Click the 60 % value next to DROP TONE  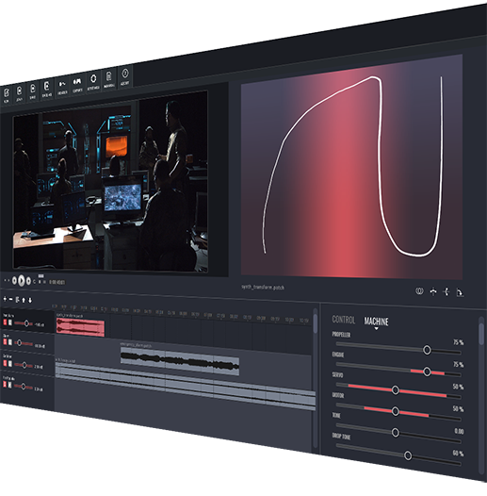pyautogui.click(x=458, y=454)
